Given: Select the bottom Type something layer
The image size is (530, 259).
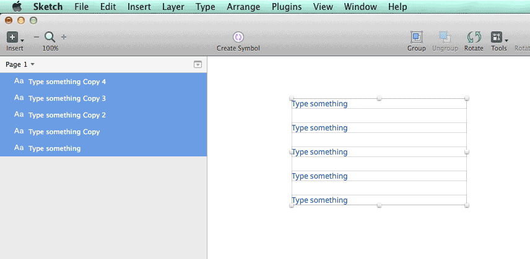Looking at the screenshot, I should point(103,148).
